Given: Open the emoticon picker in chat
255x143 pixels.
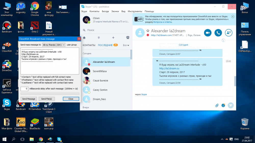Looking at the screenshot, I should tap(223, 105).
